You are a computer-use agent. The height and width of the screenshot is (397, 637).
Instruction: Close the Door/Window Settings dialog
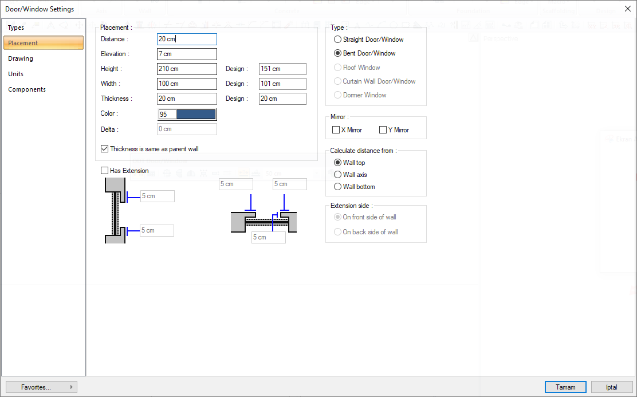tap(628, 9)
